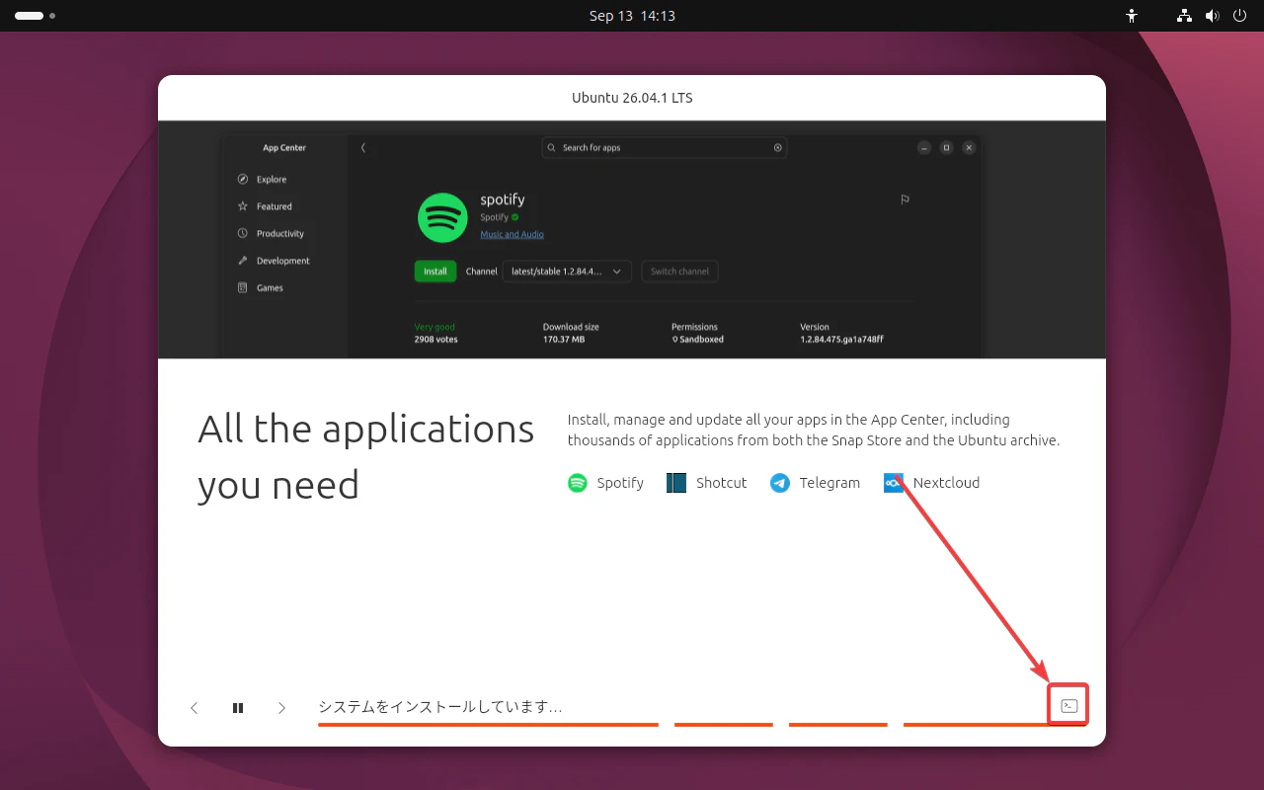Click the power icon in top bar

1240,16
